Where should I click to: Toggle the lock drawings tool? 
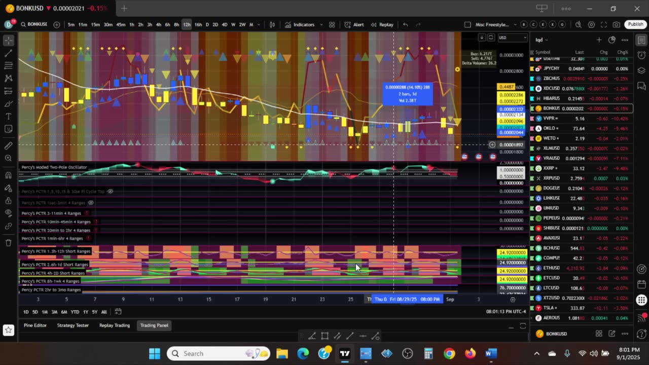tap(8, 200)
